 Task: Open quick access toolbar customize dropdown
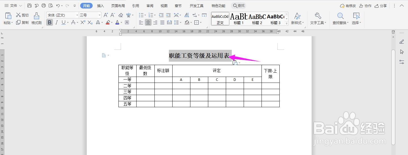pyautogui.click(x=75, y=6)
